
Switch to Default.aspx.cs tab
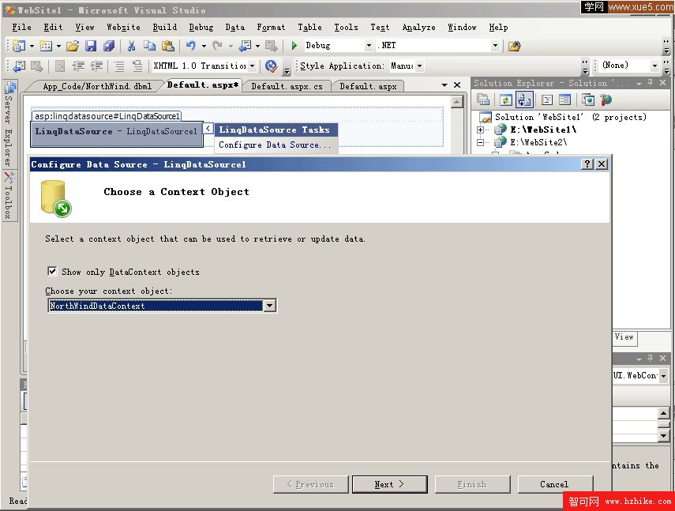(x=287, y=86)
